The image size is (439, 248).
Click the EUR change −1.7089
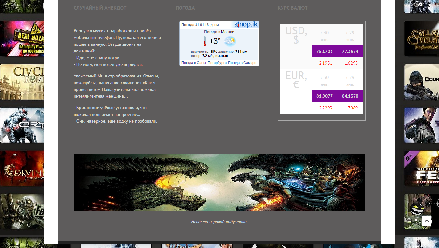click(350, 108)
